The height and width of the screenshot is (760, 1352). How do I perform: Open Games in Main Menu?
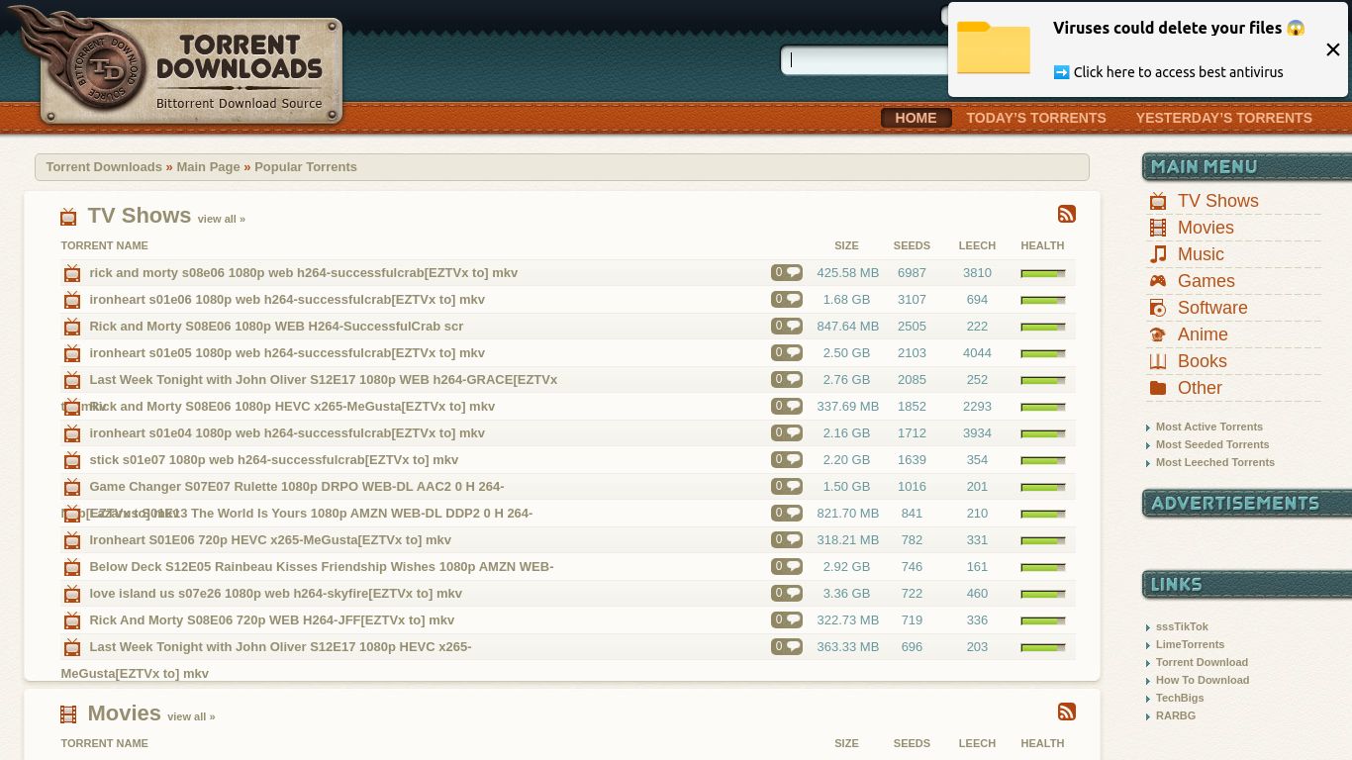coord(1207,281)
